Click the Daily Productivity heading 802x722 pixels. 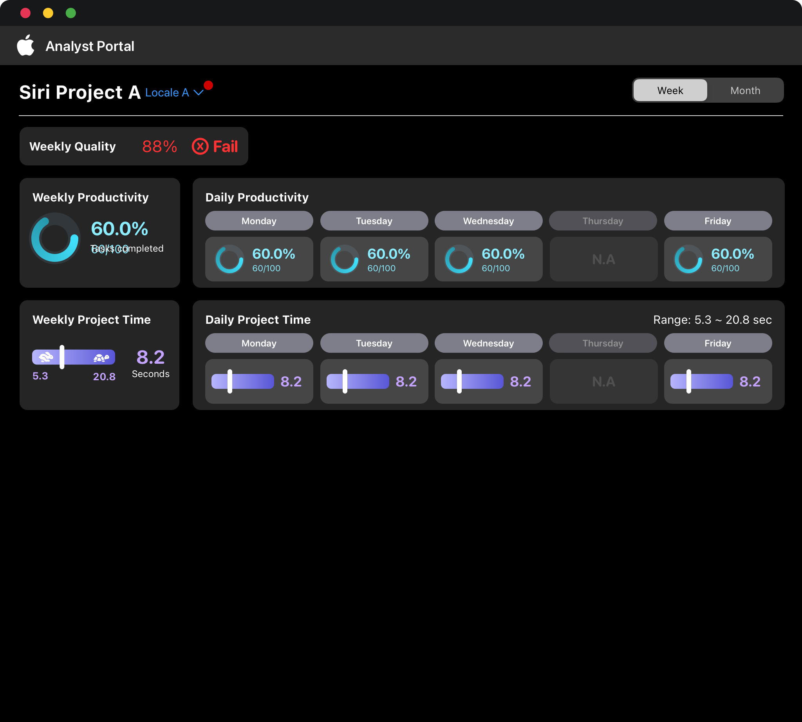click(x=257, y=198)
